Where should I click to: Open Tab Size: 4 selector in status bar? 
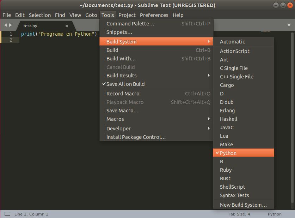[x=239, y=214]
